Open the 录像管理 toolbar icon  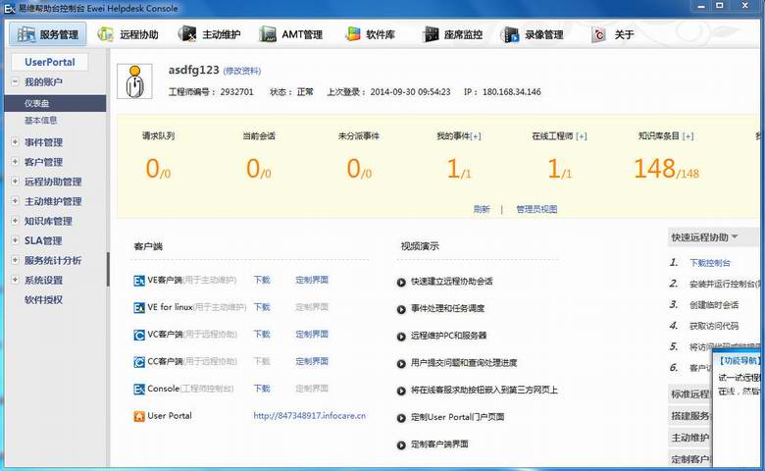click(x=510, y=34)
